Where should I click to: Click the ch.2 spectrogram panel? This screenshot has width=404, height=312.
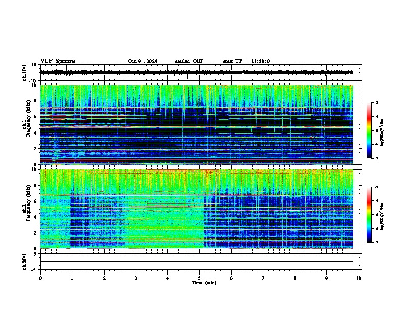(x=197, y=209)
